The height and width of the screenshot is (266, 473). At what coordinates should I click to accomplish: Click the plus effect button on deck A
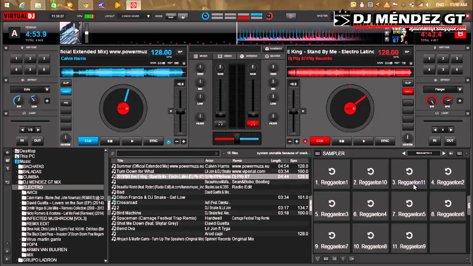[x=47, y=101]
